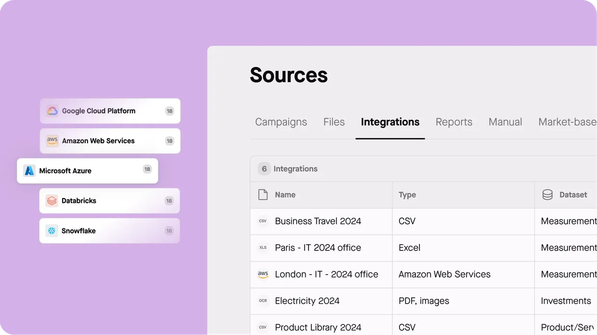The height and width of the screenshot is (335, 597).
Task: Click the 18 badge on Snowflake card
Action: click(x=169, y=231)
